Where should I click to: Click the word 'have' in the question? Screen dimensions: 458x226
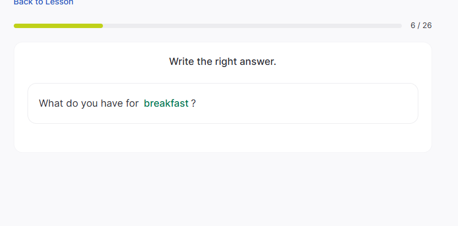click(112, 103)
